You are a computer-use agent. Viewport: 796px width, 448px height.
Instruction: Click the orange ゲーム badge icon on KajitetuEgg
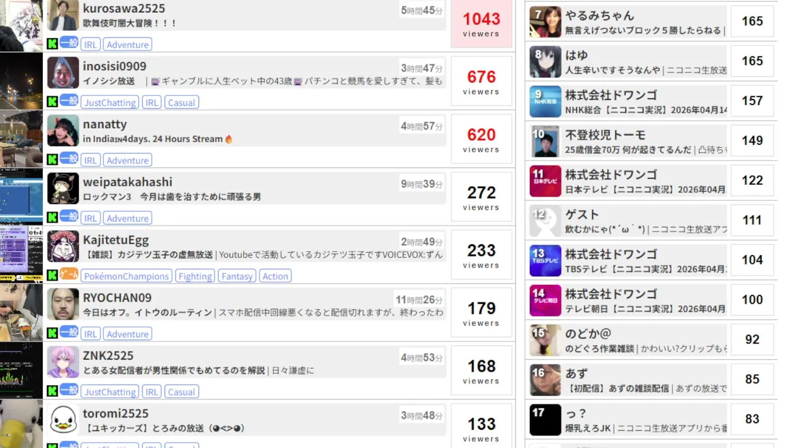[69, 274]
